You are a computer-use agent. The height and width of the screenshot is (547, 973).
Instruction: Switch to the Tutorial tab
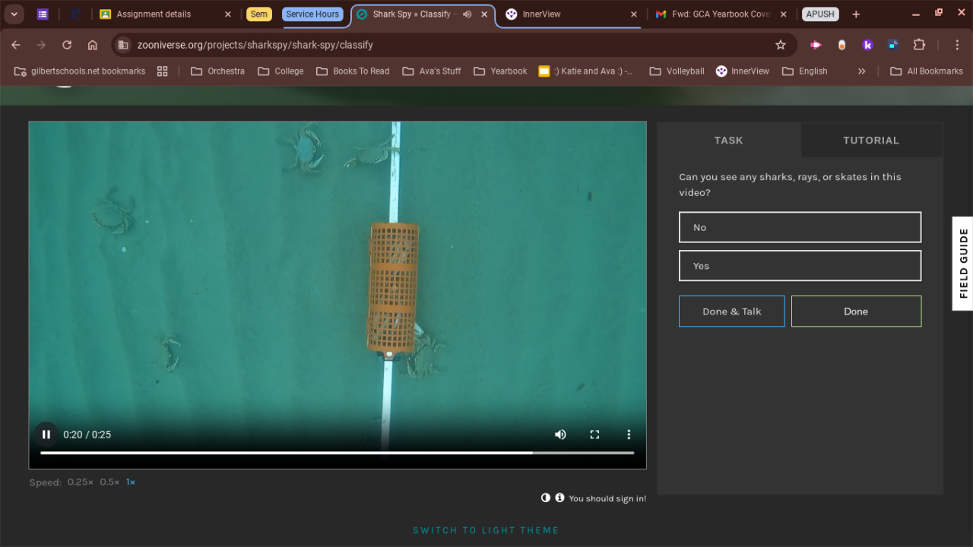[870, 141]
